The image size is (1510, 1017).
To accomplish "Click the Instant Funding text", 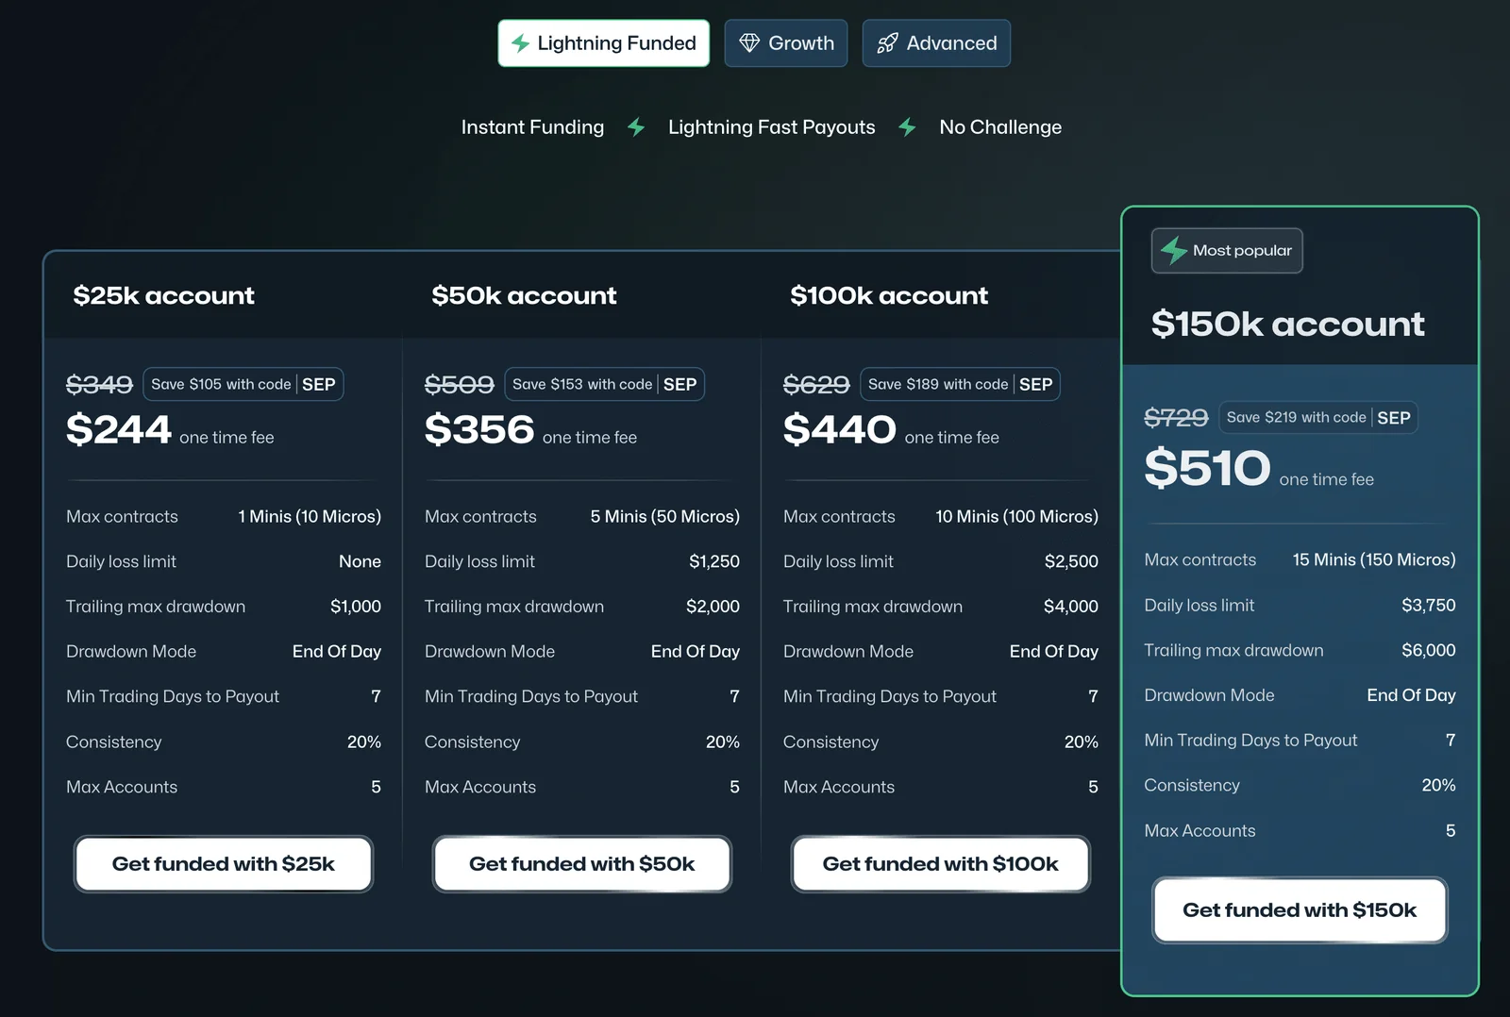I will [532, 127].
